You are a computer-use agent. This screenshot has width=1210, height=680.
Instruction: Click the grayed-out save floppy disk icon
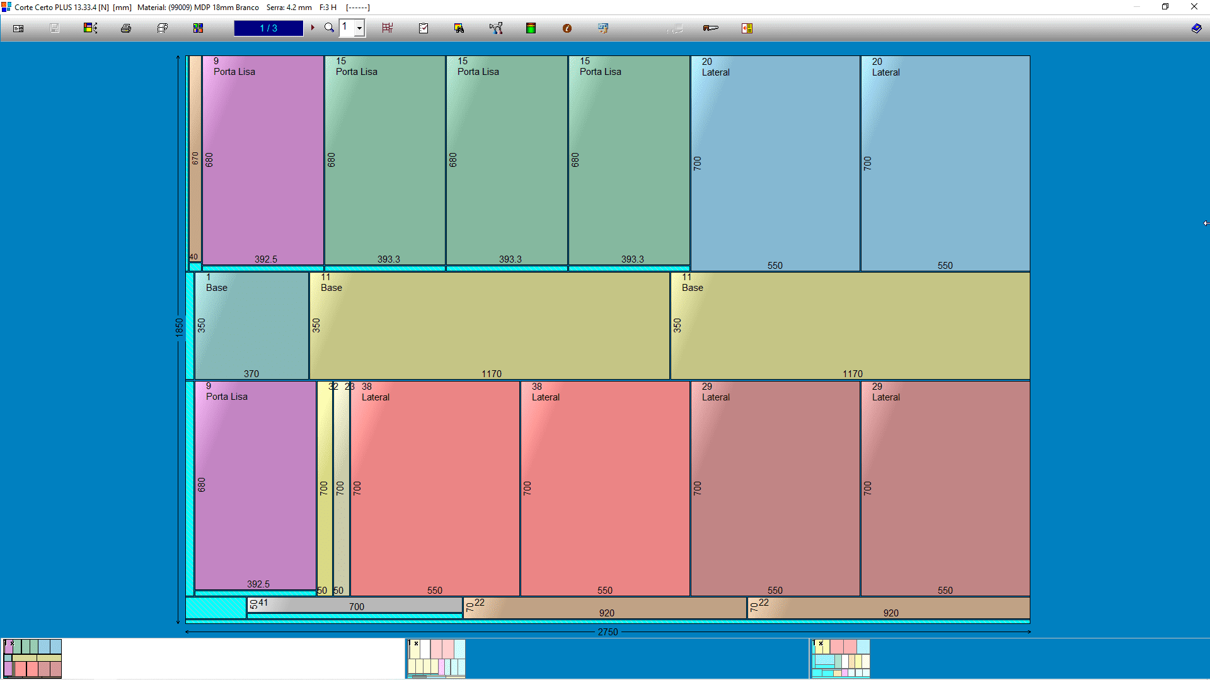click(55, 28)
